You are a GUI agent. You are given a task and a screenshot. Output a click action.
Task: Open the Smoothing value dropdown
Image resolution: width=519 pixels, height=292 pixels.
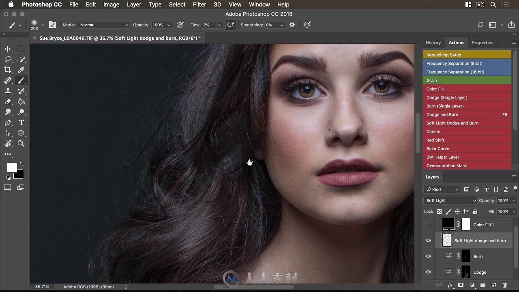pyautogui.click(x=282, y=25)
